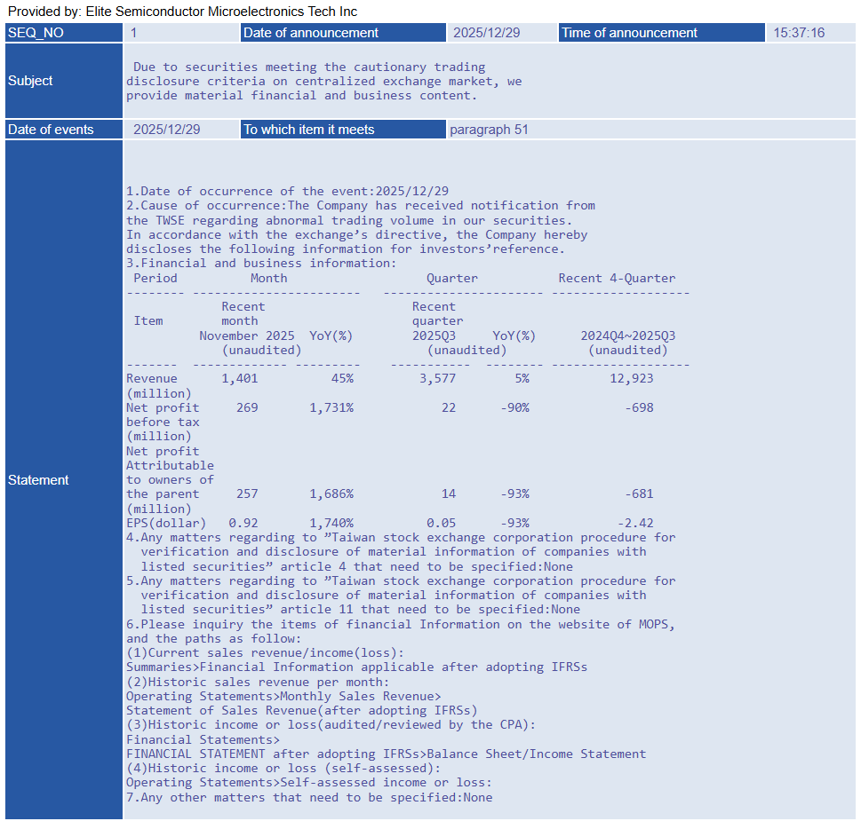
Task: Click the To which item it meets label
Action: (x=343, y=130)
